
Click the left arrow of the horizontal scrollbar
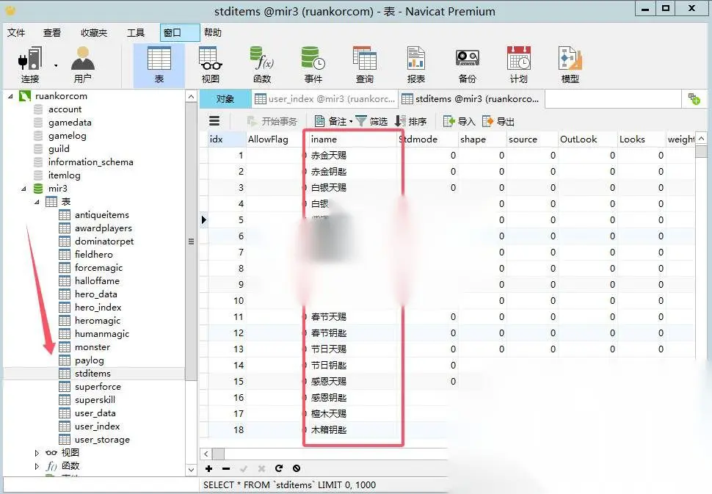[206, 454]
